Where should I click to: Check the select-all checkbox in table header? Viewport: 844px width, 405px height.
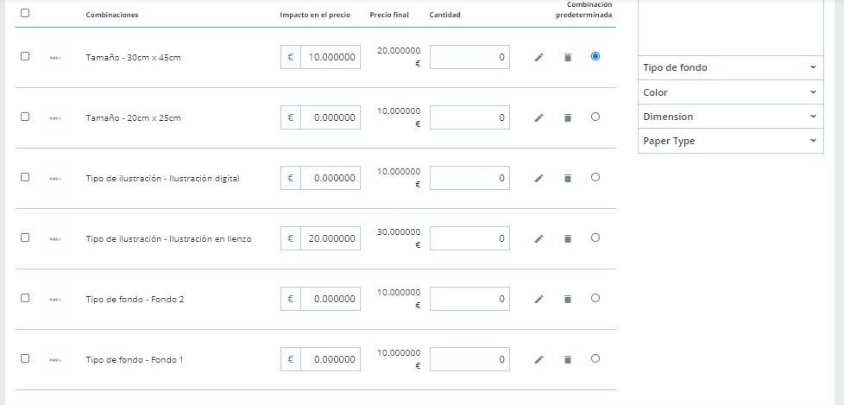[24, 13]
